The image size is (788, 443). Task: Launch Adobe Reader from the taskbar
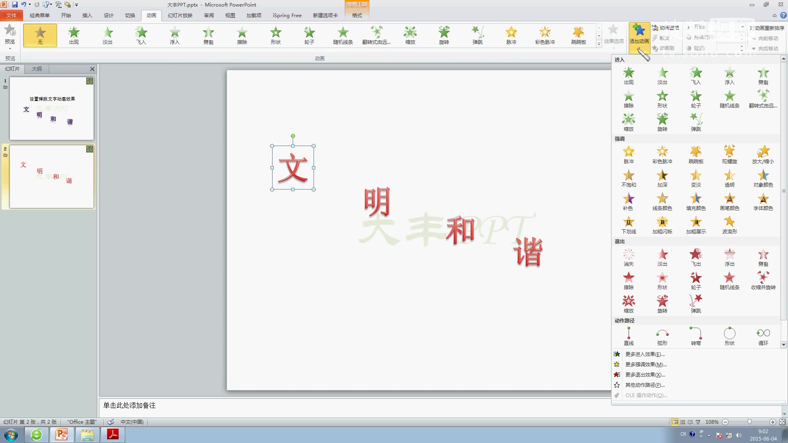point(112,434)
